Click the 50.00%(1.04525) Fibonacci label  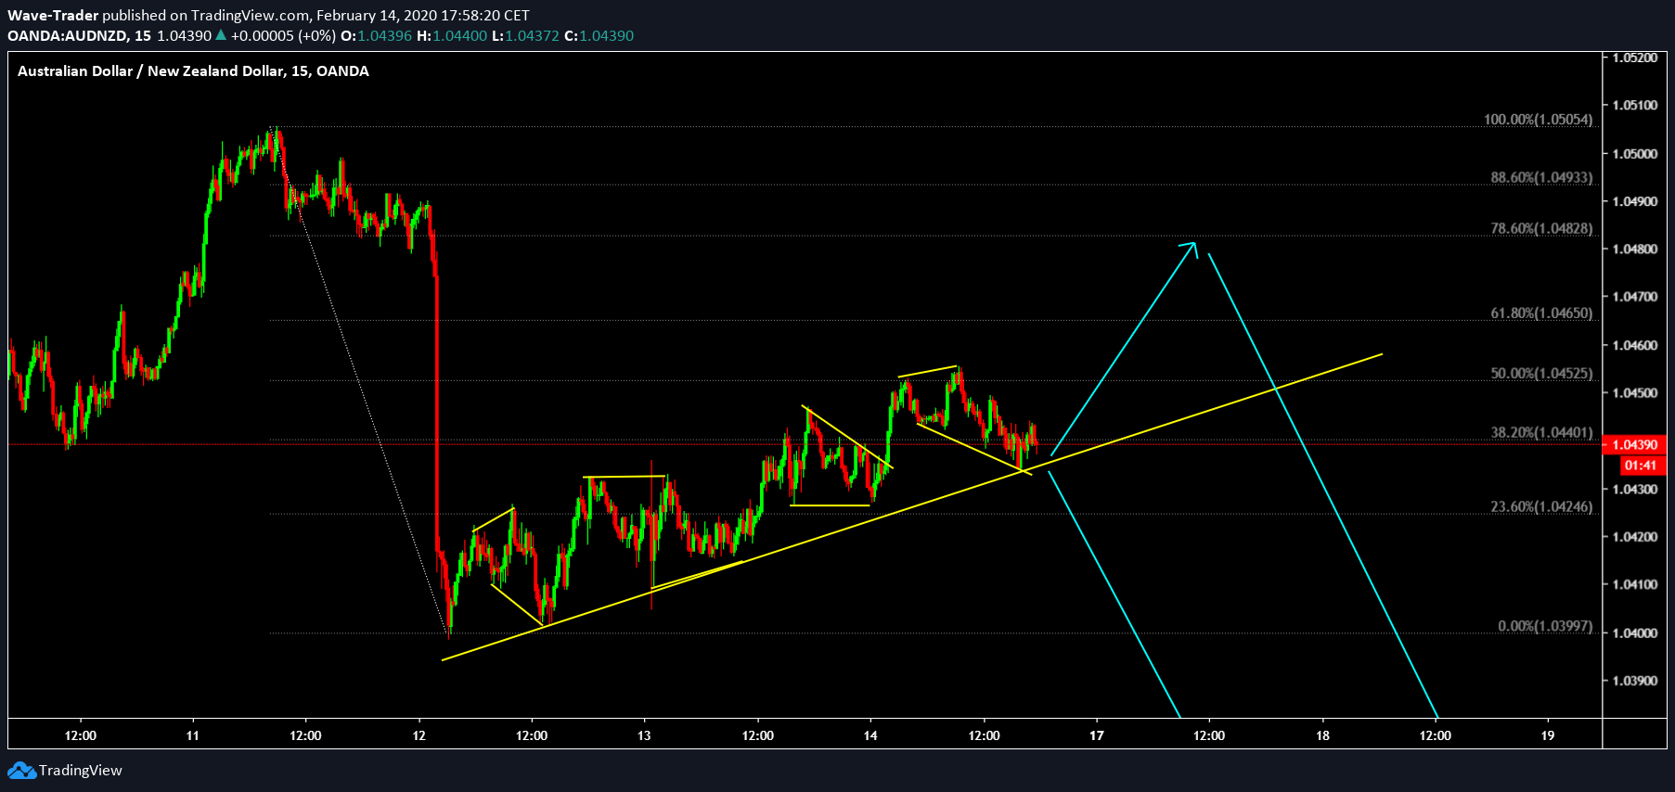coord(1541,373)
